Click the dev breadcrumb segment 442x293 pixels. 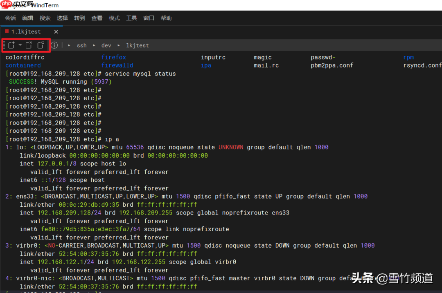[106, 45]
